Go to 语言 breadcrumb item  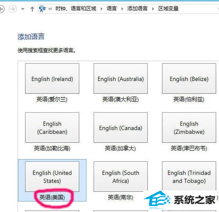pyautogui.click(x=112, y=9)
